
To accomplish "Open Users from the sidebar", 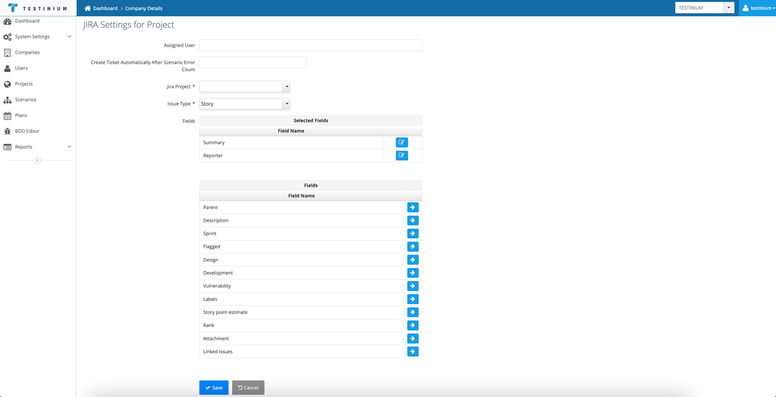I will pos(21,68).
